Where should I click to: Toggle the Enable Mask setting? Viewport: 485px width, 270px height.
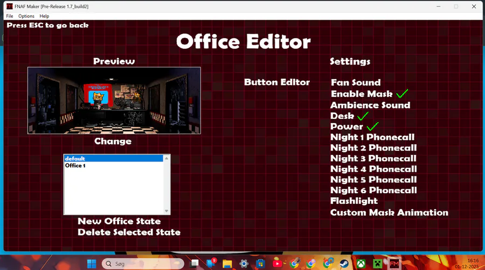coord(362,94)
